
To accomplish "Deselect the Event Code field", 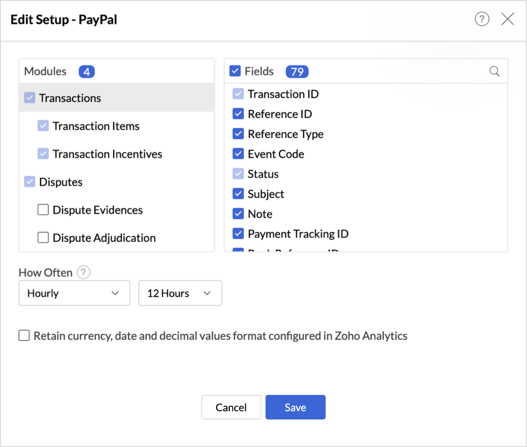I will point(238,154).
